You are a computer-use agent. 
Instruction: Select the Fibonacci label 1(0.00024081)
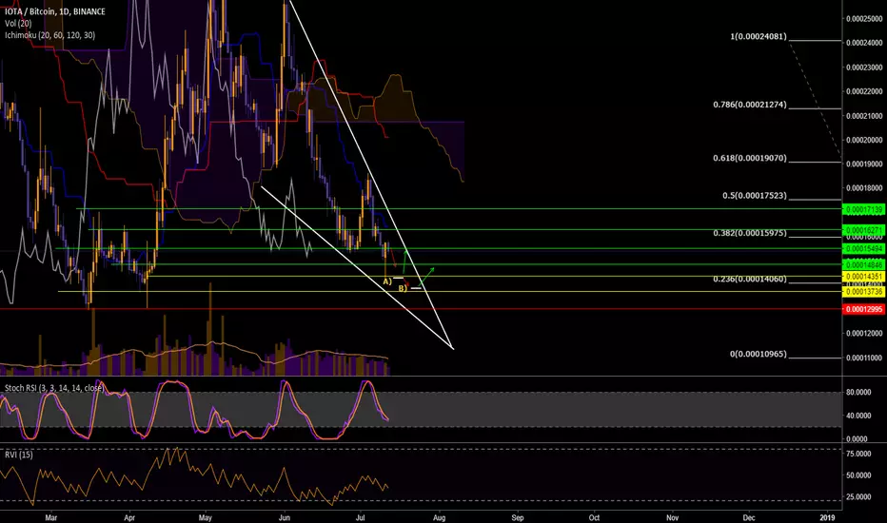pyautogui.click(x=758, y=36)
